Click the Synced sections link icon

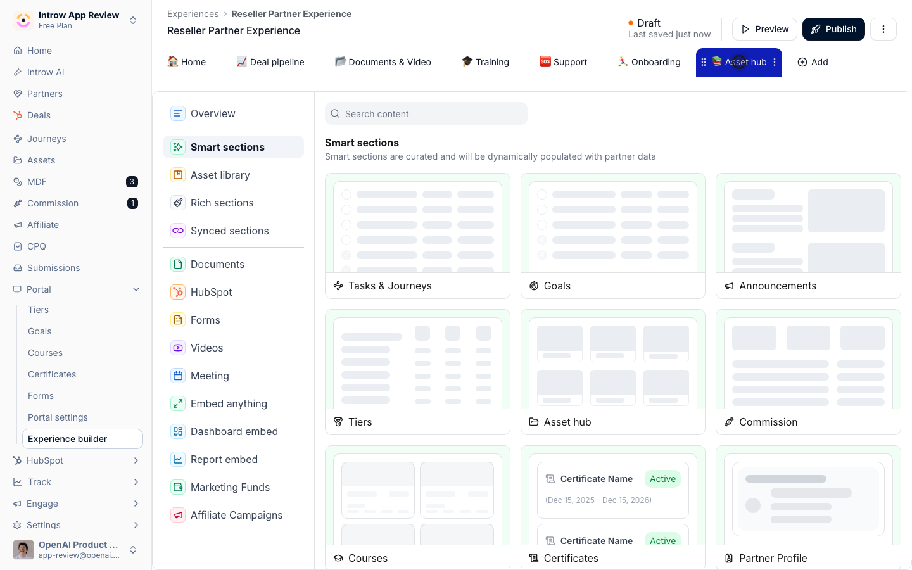point(178,231)
